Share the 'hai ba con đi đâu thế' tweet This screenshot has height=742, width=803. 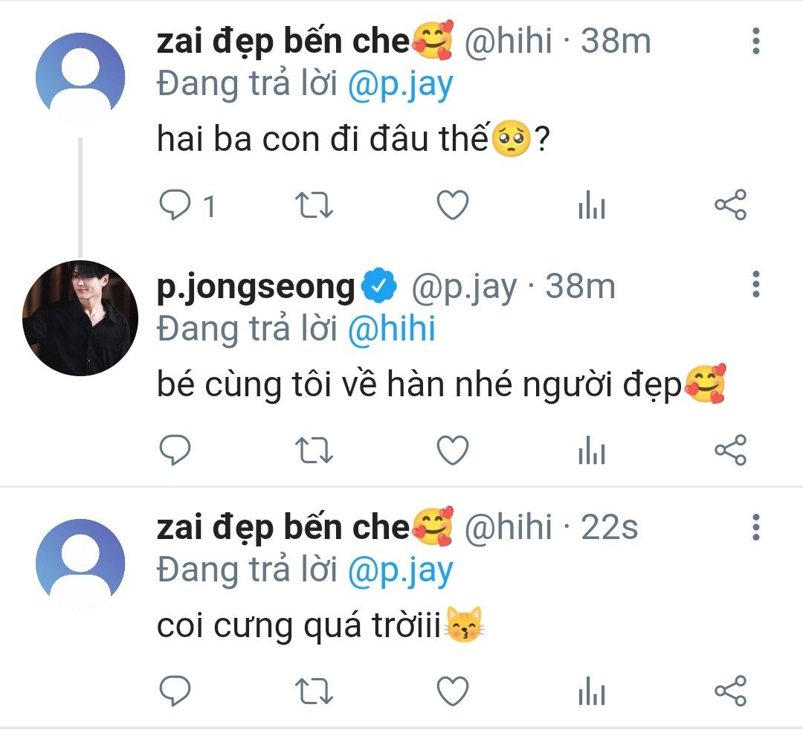[730, 205]
